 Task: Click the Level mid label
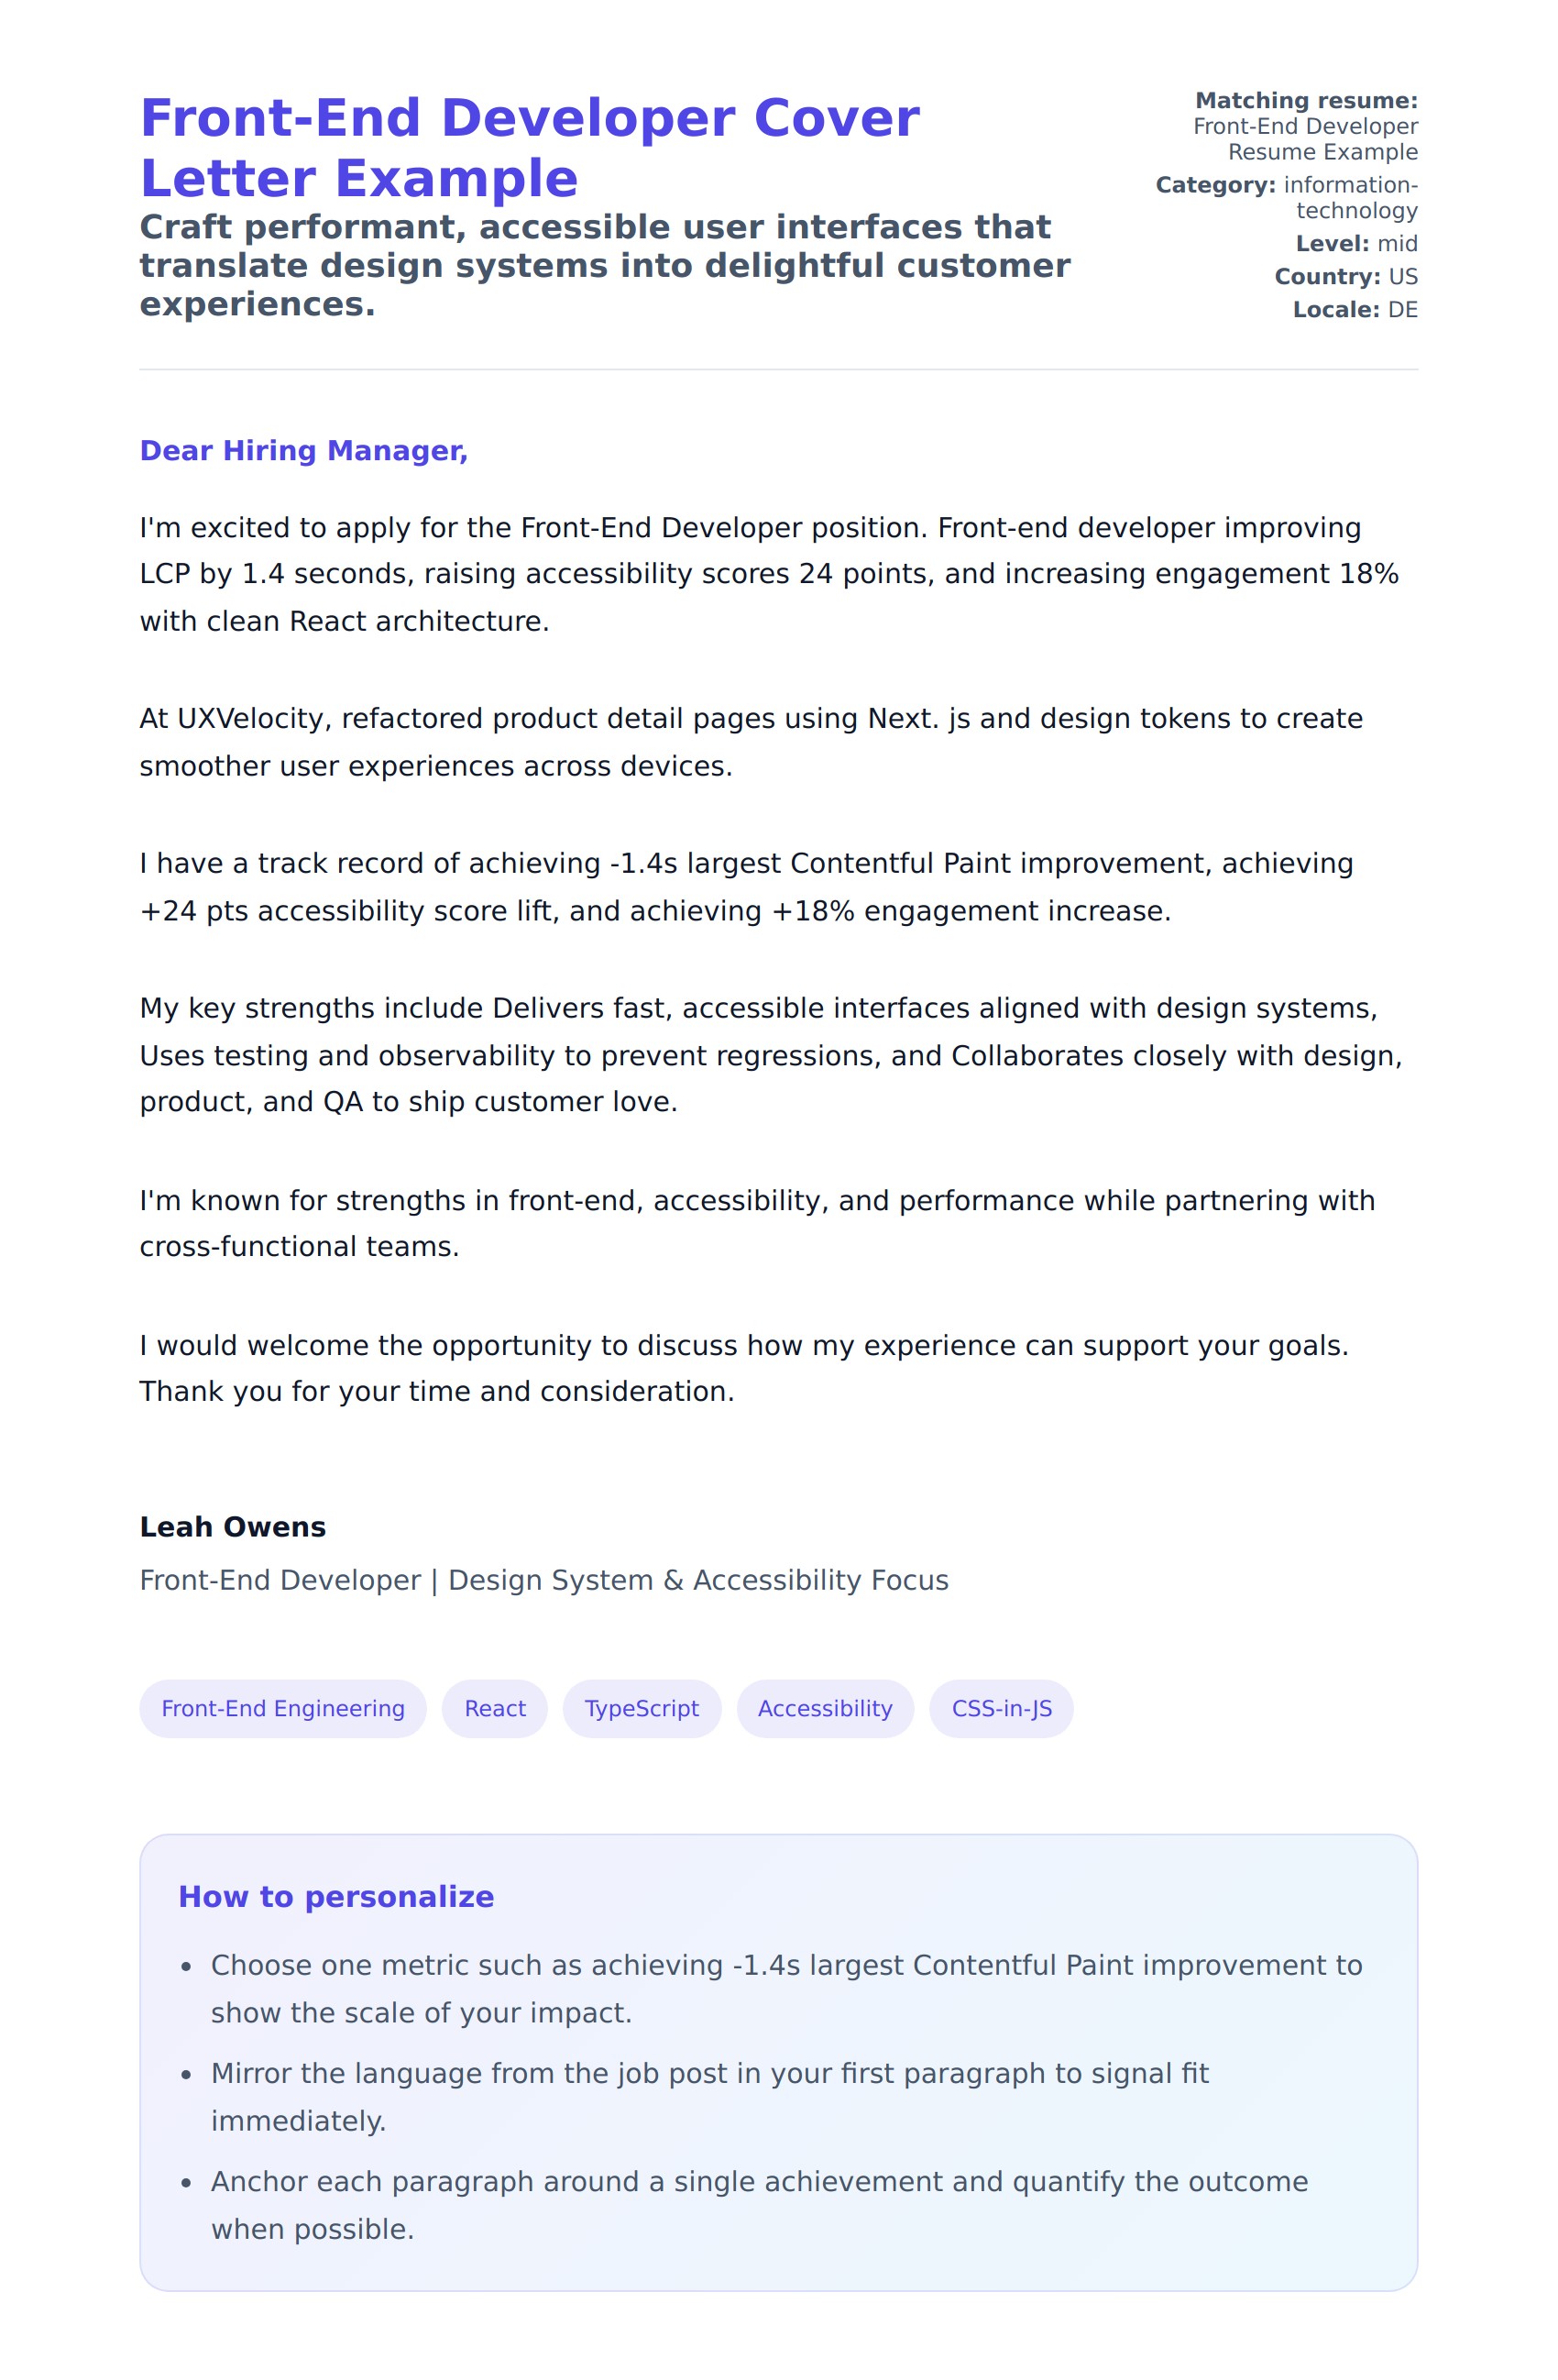coord(1356,243)
